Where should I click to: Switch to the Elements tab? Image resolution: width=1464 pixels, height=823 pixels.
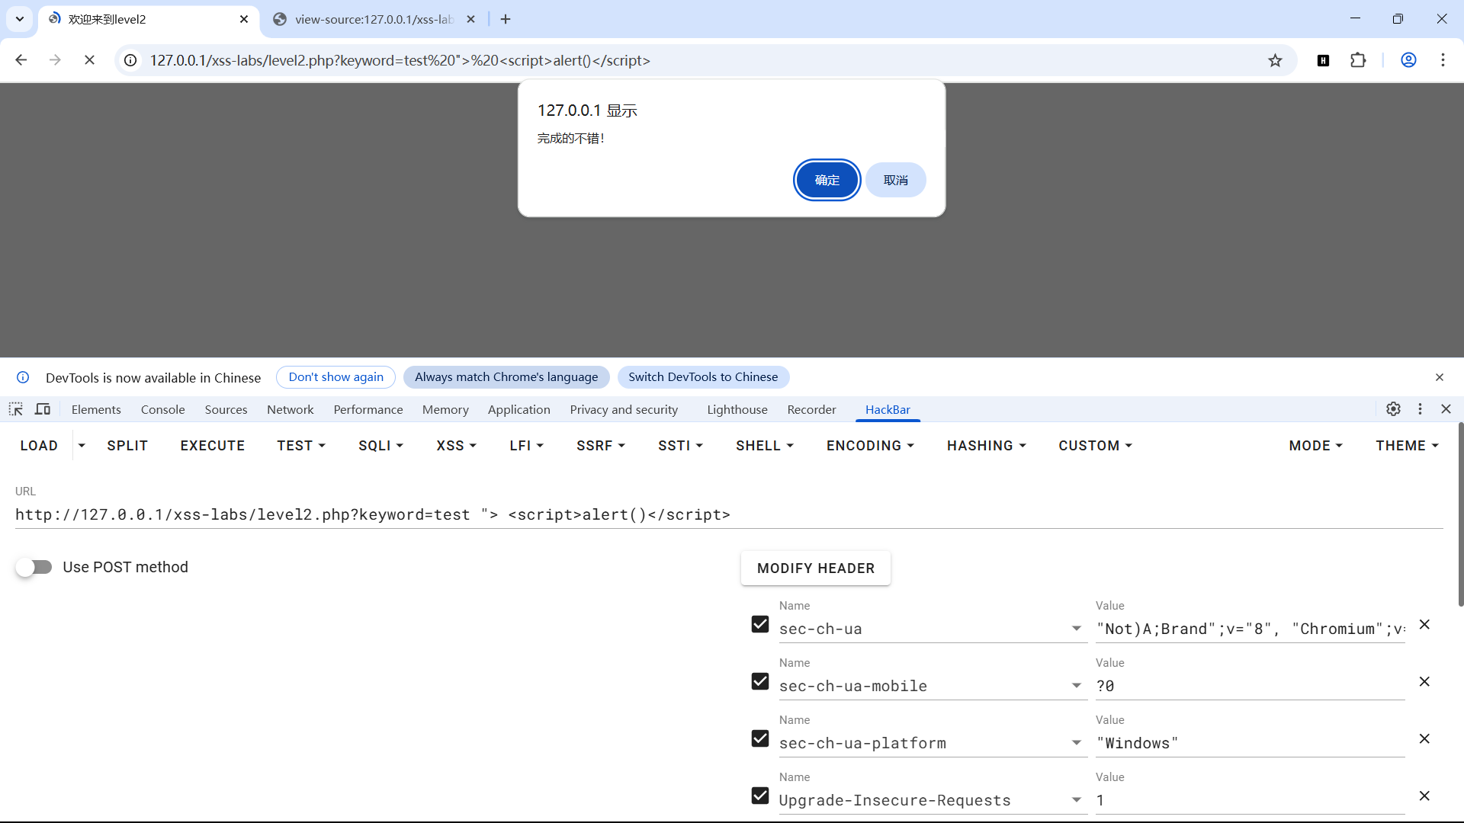(x=96, y=409)
